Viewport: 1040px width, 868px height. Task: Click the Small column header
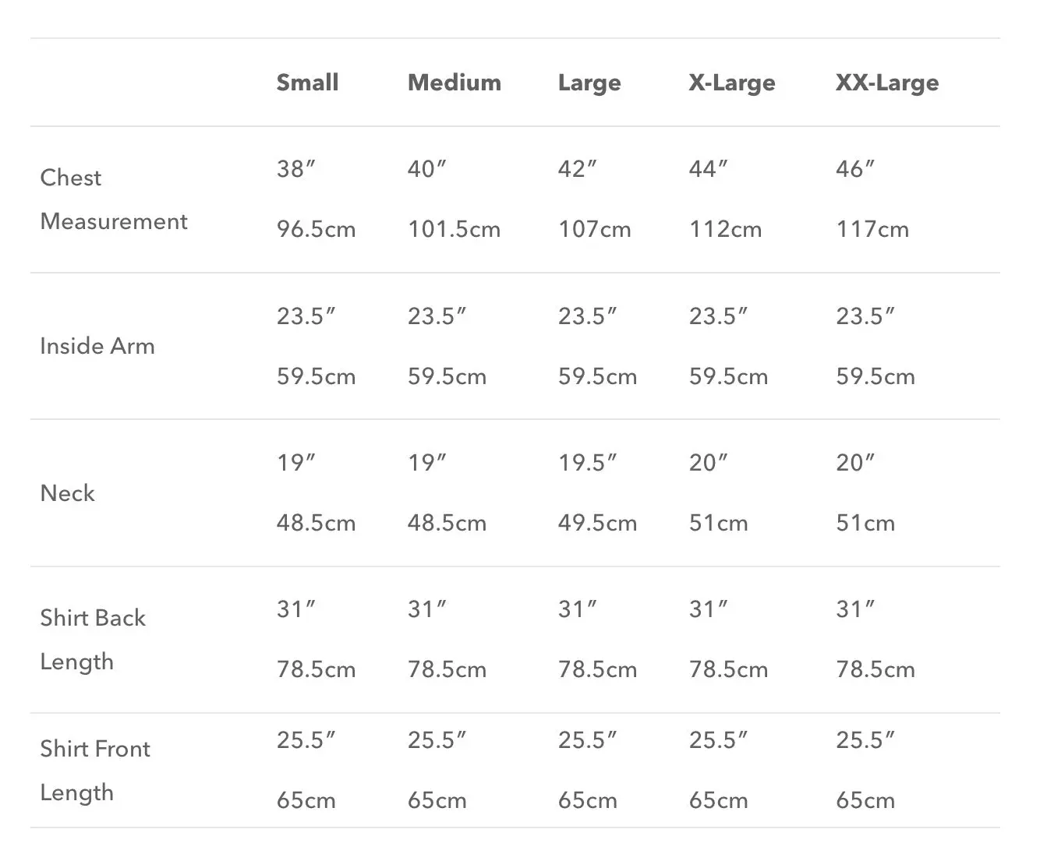pos(307,83)
